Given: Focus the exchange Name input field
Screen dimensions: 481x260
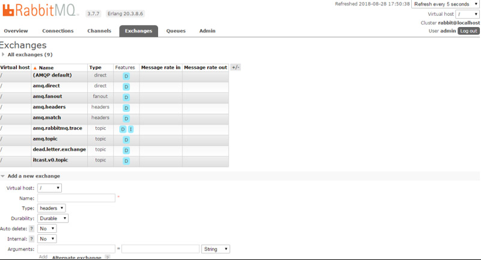Looking at the screenshot, I should (x=76, y=198).
